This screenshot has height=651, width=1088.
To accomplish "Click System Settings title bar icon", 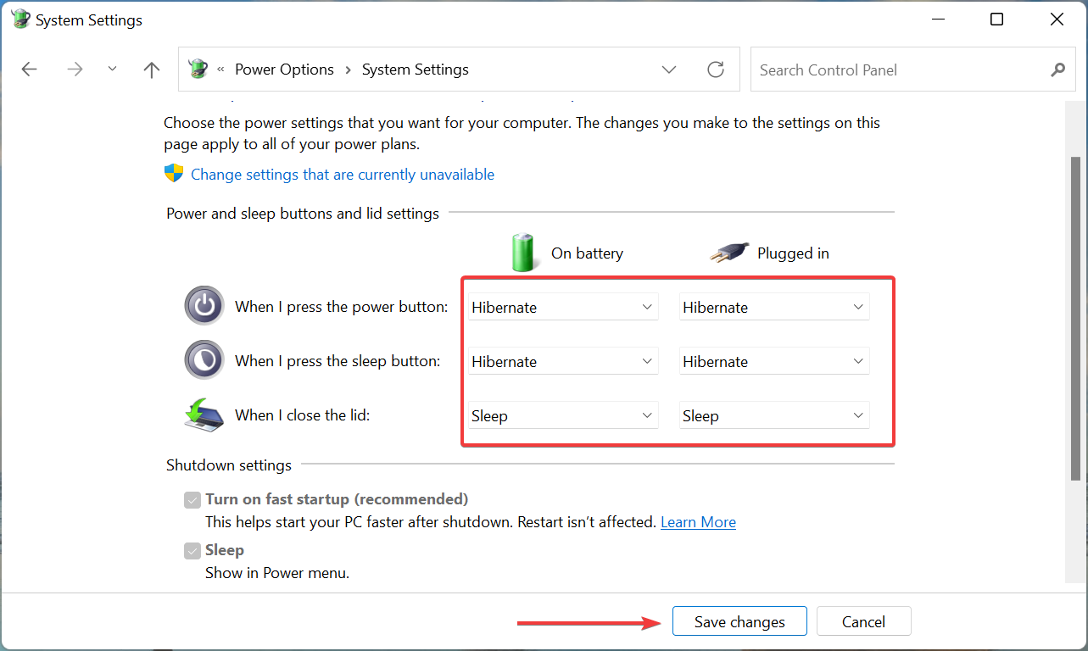I will click(20, 19).
